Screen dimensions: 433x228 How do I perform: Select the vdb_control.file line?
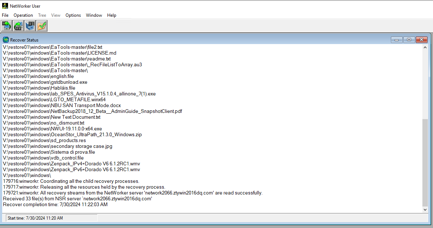point(44,158)
